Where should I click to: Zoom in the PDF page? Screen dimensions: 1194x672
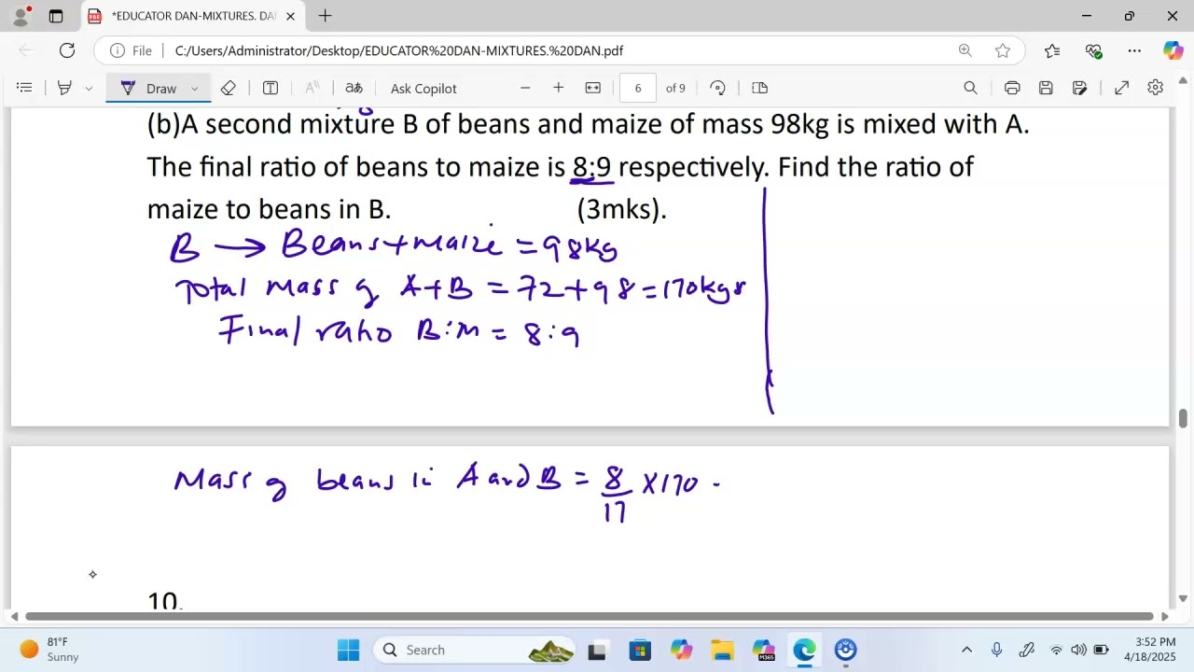[558, 88]
